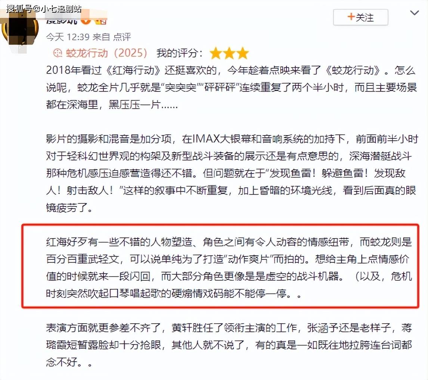Click the partially hidden username text
This screenshot has height=380, width=428.
(62, 20)
